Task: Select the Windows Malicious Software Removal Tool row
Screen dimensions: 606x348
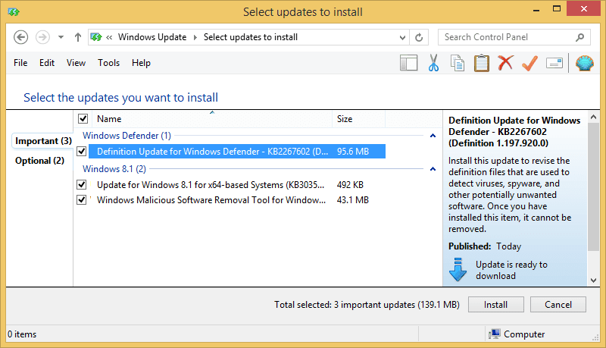Action: pos(237,200)
